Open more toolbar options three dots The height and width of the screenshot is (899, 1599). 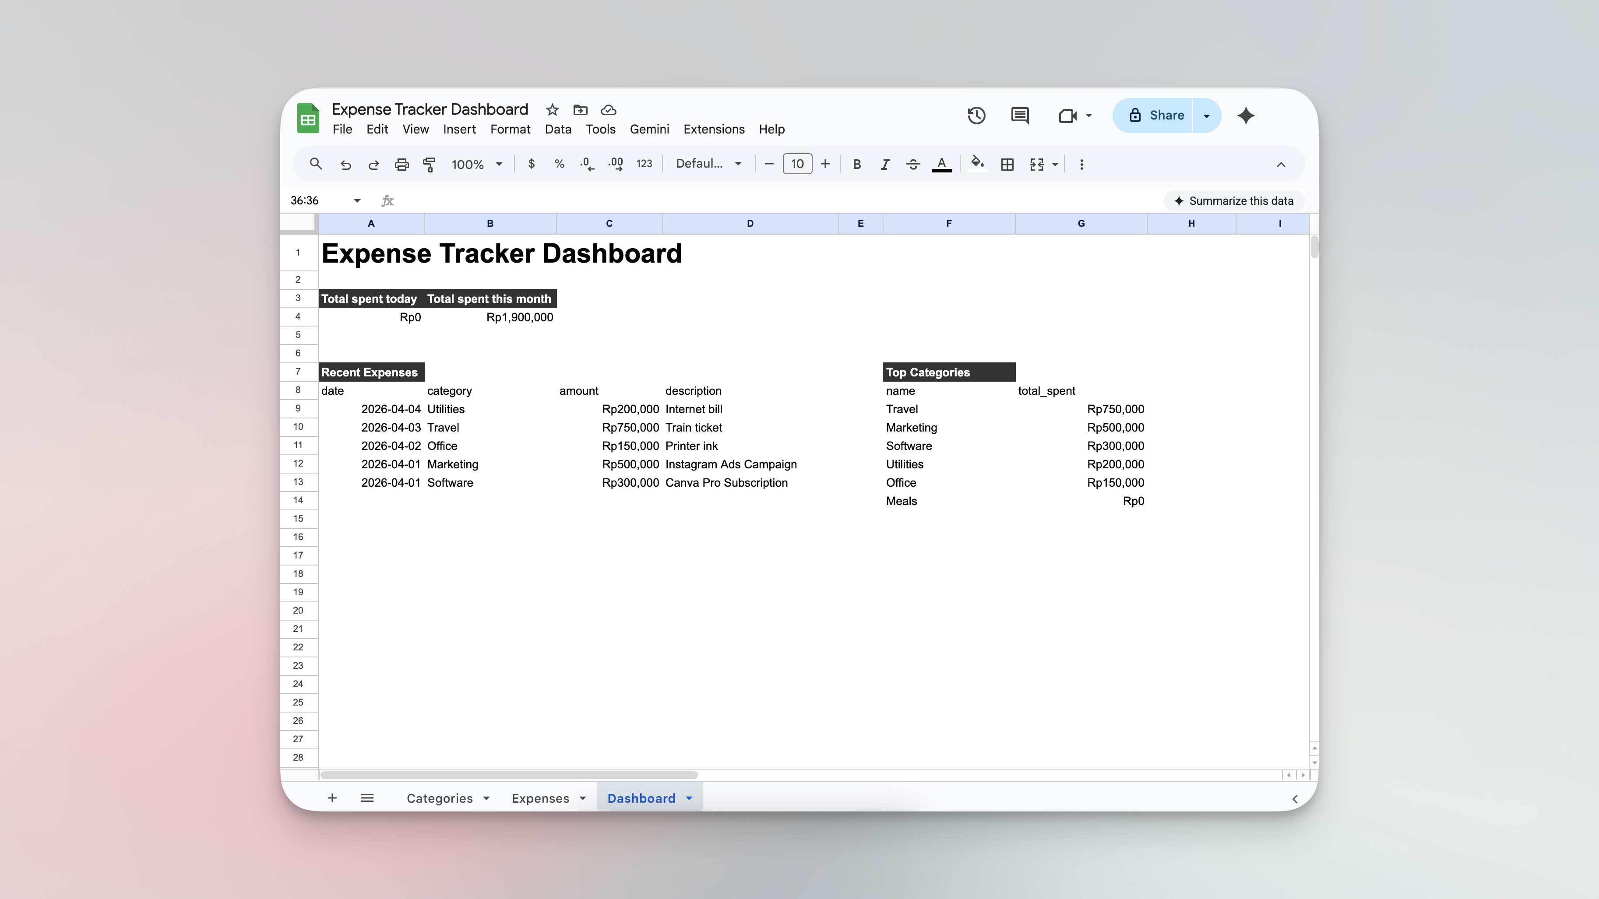pyautogui.click(x=1081, y=165)
